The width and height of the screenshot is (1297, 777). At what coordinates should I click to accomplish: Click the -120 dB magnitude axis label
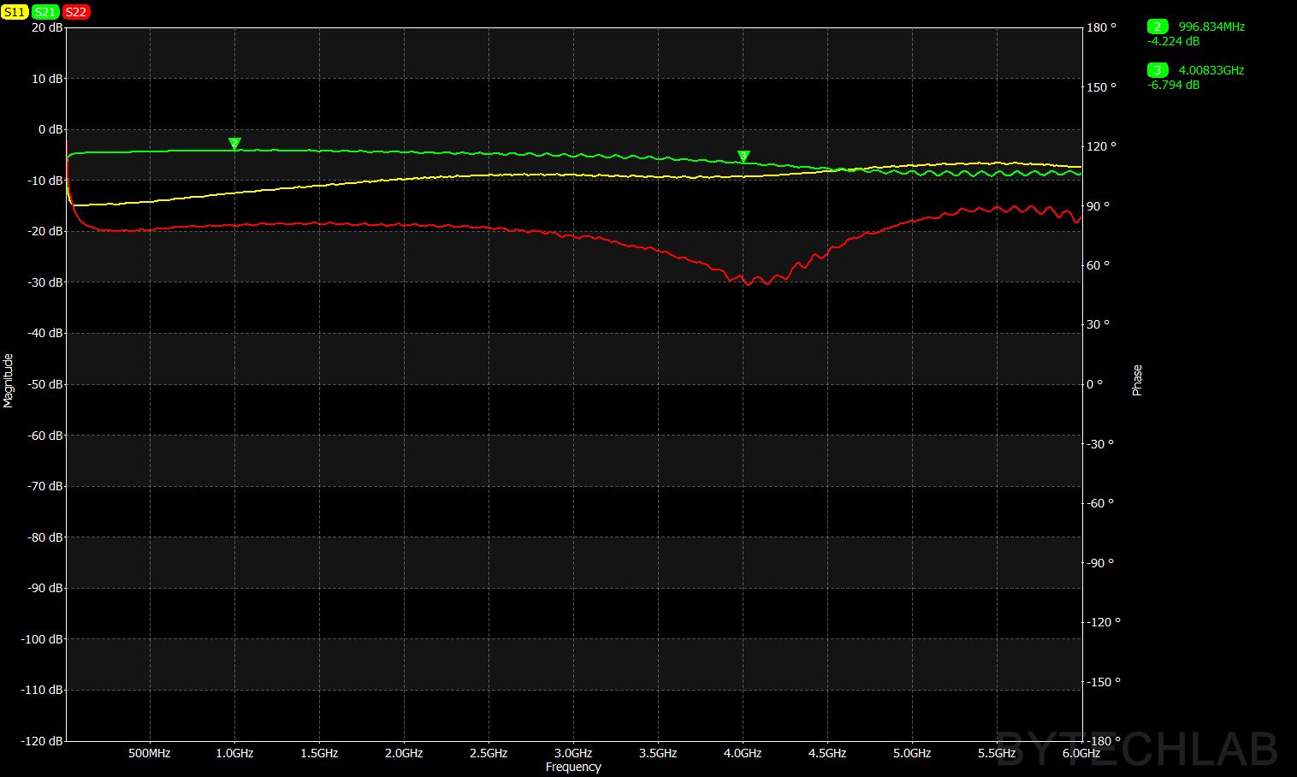tap(42, 741)
